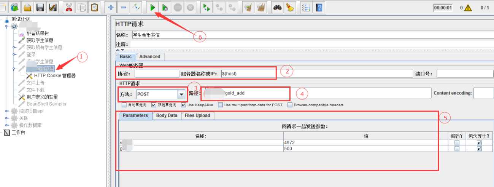The height and width of the screenshot is (187, 494).
Task: Click the 服务器名称或IP field with ${host}
Action: point(316,74)
